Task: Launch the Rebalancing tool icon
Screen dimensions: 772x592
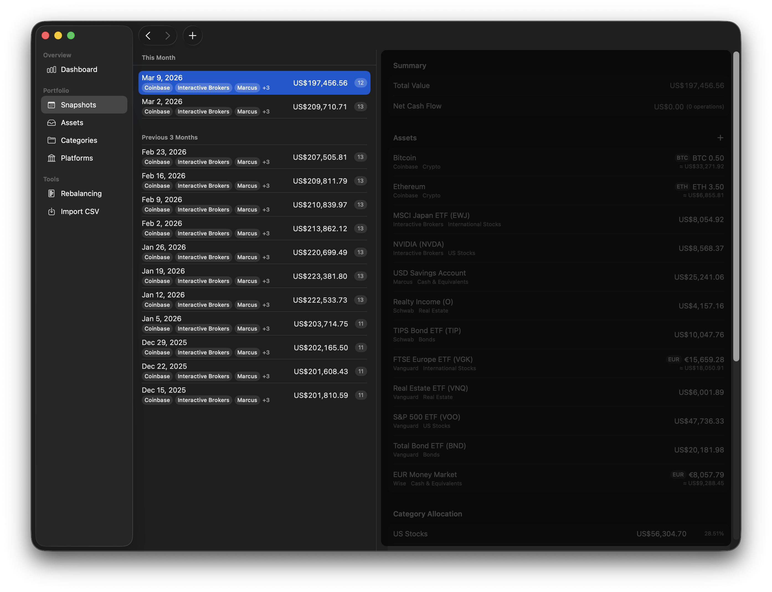Action: pyautogui.click(x=52, y=194)
